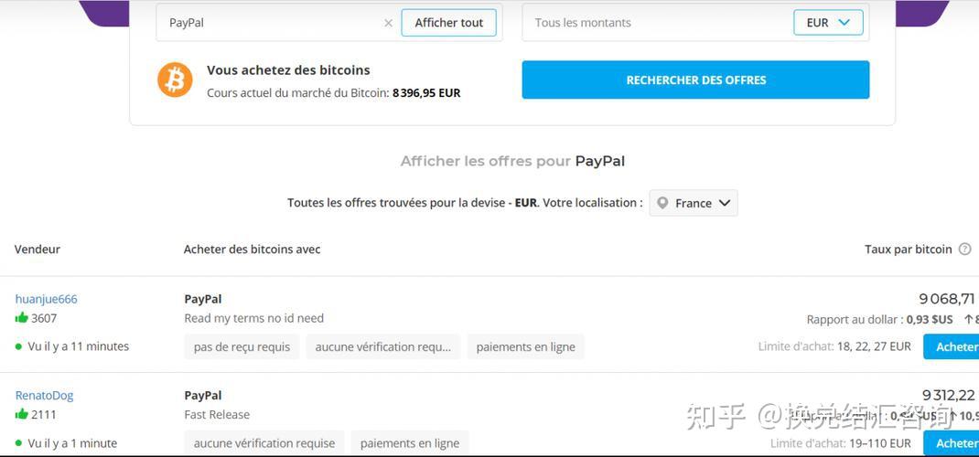
Task: Open the EUR currency dropdown
Action: coord(828,23)
